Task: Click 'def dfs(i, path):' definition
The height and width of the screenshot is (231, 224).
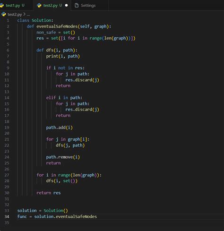Action: click(57, 50)
